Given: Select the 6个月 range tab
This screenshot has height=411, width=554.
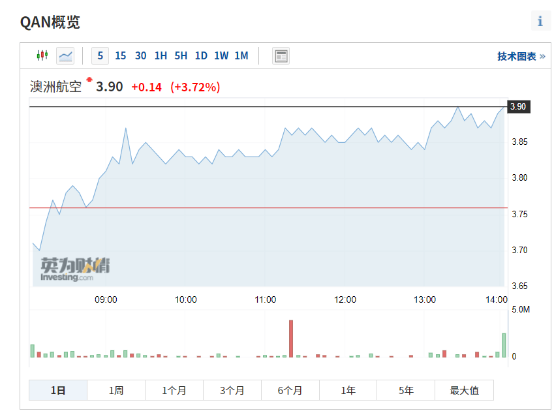Looking at the screenshot, I should (290, 390).
